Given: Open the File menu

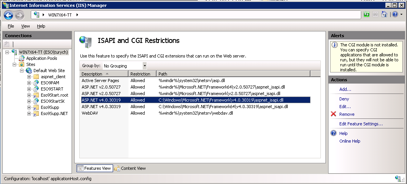Looking at the screenshot, I should 11,26.
